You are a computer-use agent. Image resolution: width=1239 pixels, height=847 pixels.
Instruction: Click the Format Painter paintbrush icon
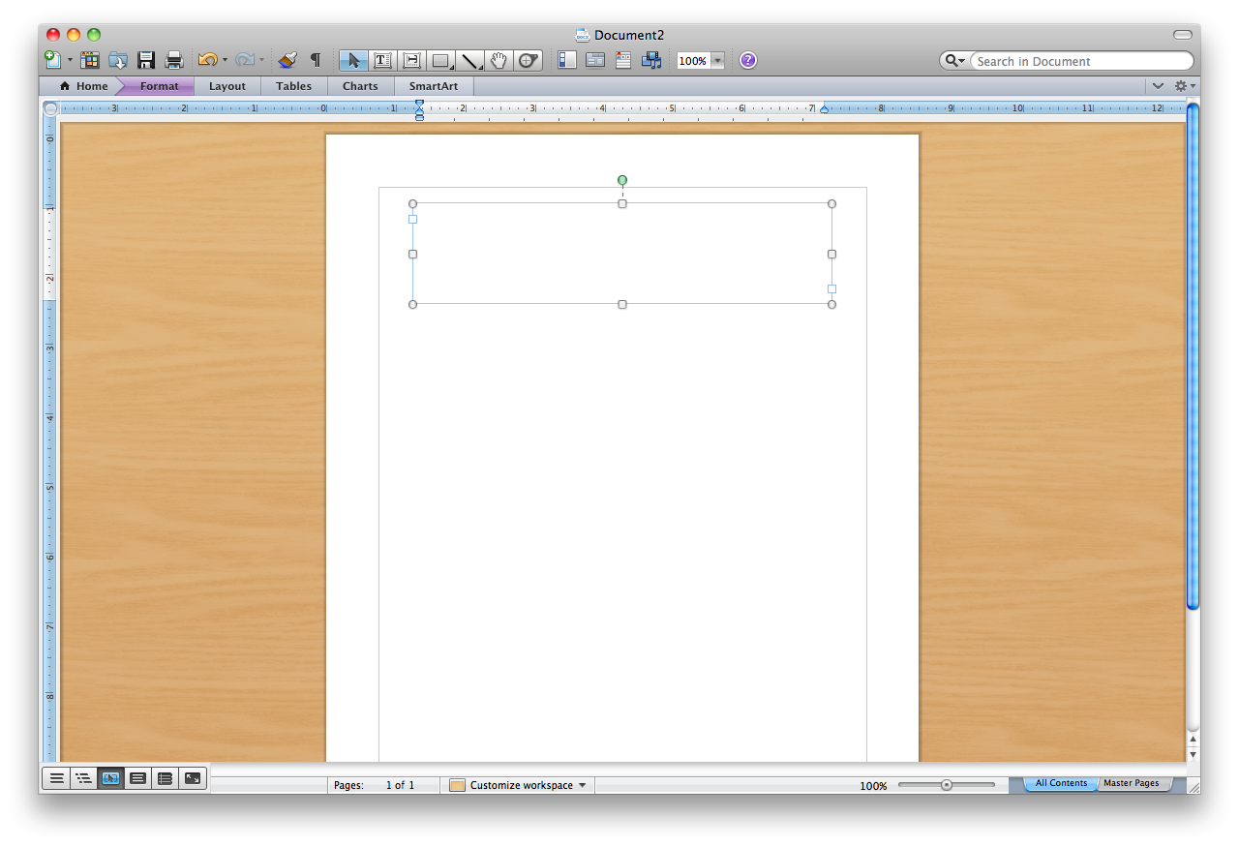point(287,61)
